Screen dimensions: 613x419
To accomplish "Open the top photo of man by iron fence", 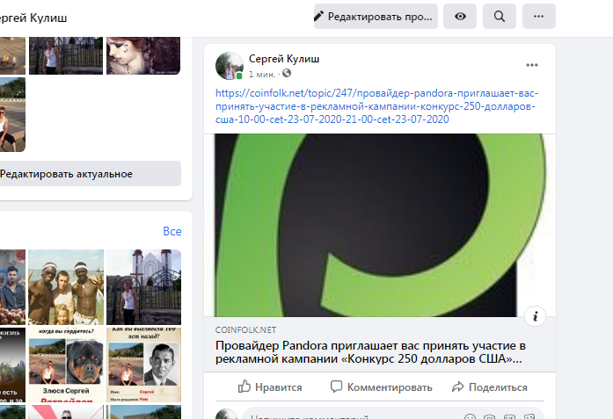I will tap(66, 56).
